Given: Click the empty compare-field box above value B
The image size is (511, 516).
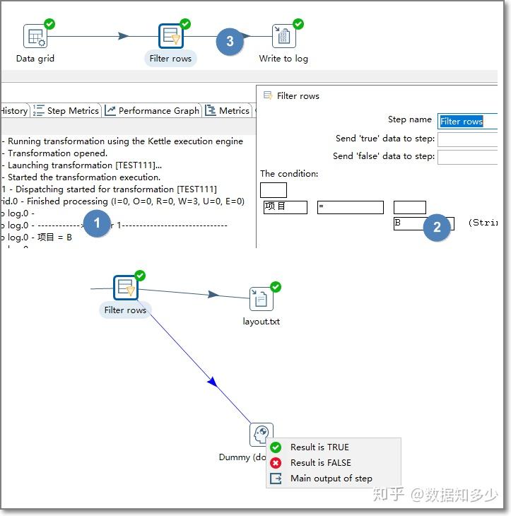Looking at the screenshot, I should click(410, 207).
